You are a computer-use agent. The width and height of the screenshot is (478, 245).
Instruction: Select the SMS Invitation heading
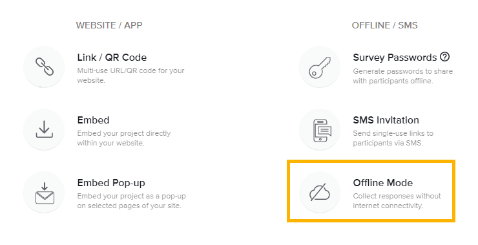click(386, 120)
